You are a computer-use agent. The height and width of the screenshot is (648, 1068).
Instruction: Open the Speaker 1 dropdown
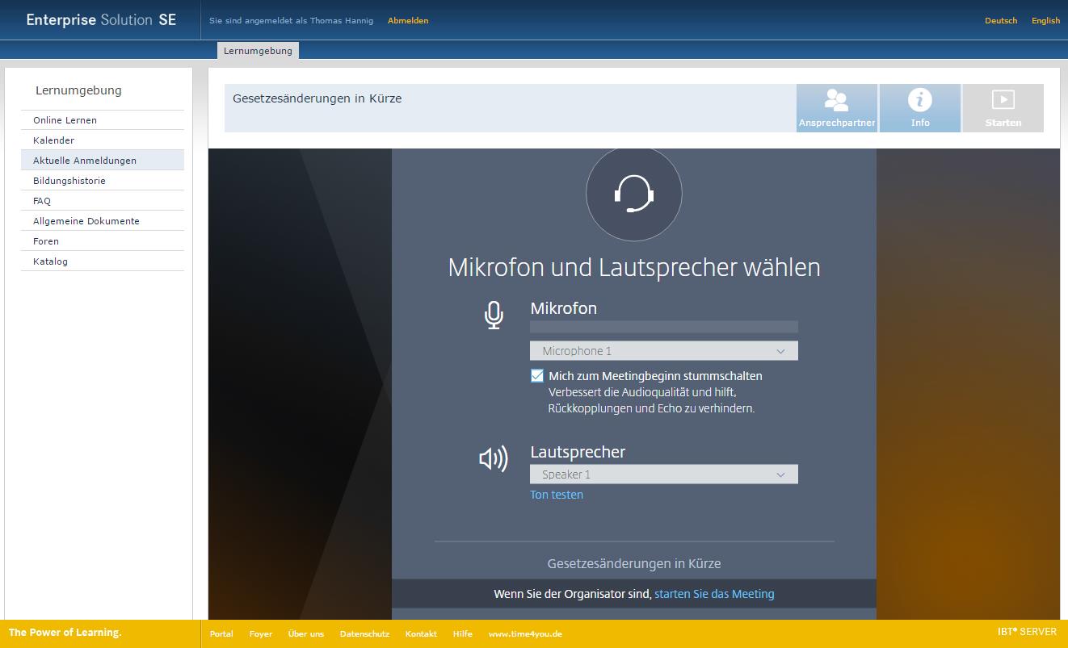tap(664, 475)
